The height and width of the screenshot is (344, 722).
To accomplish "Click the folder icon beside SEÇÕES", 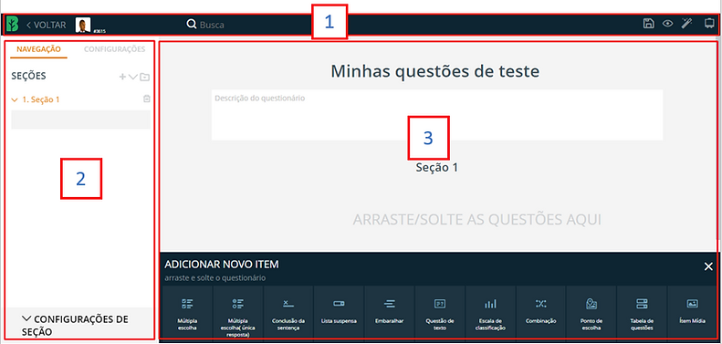I will pyautogui.click(x=144, y=77).
